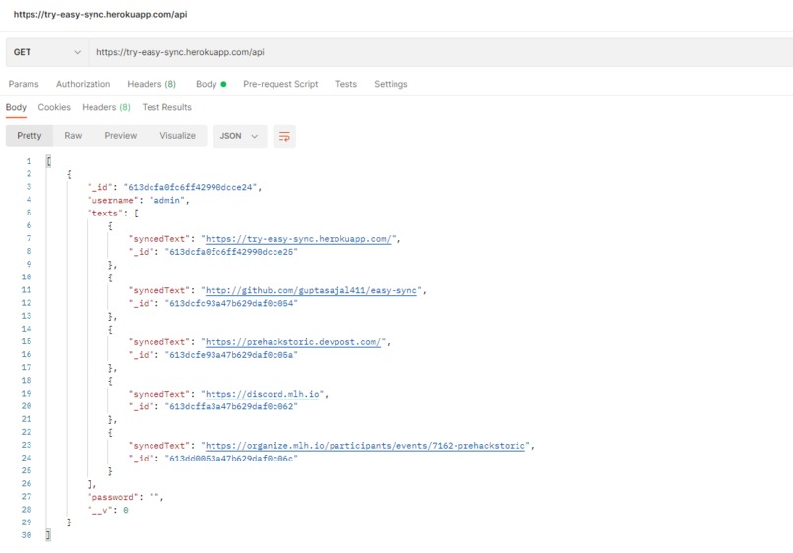The height and width of the screenshot is (553, 793).
Task: Open the try-easy-sync.herokuapp.com link in response
Action: 298,239
